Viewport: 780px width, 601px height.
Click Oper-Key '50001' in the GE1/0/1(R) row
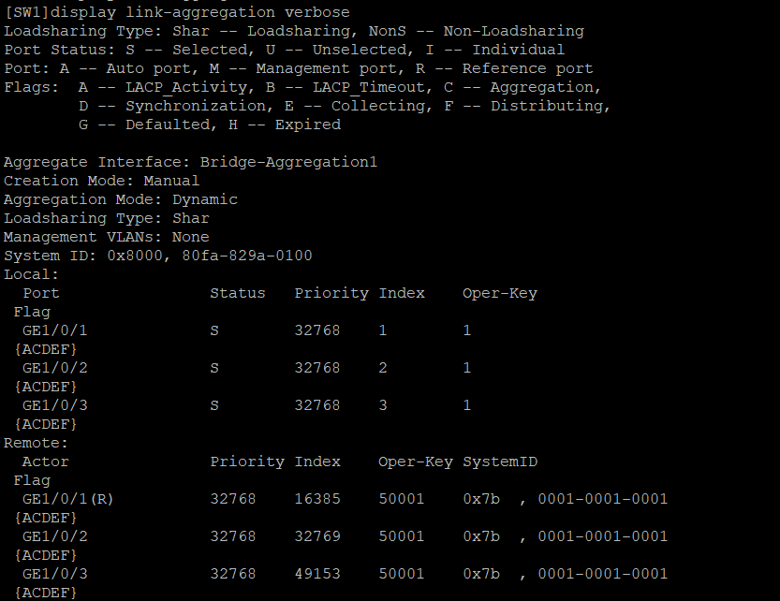[x=402, y=499]
